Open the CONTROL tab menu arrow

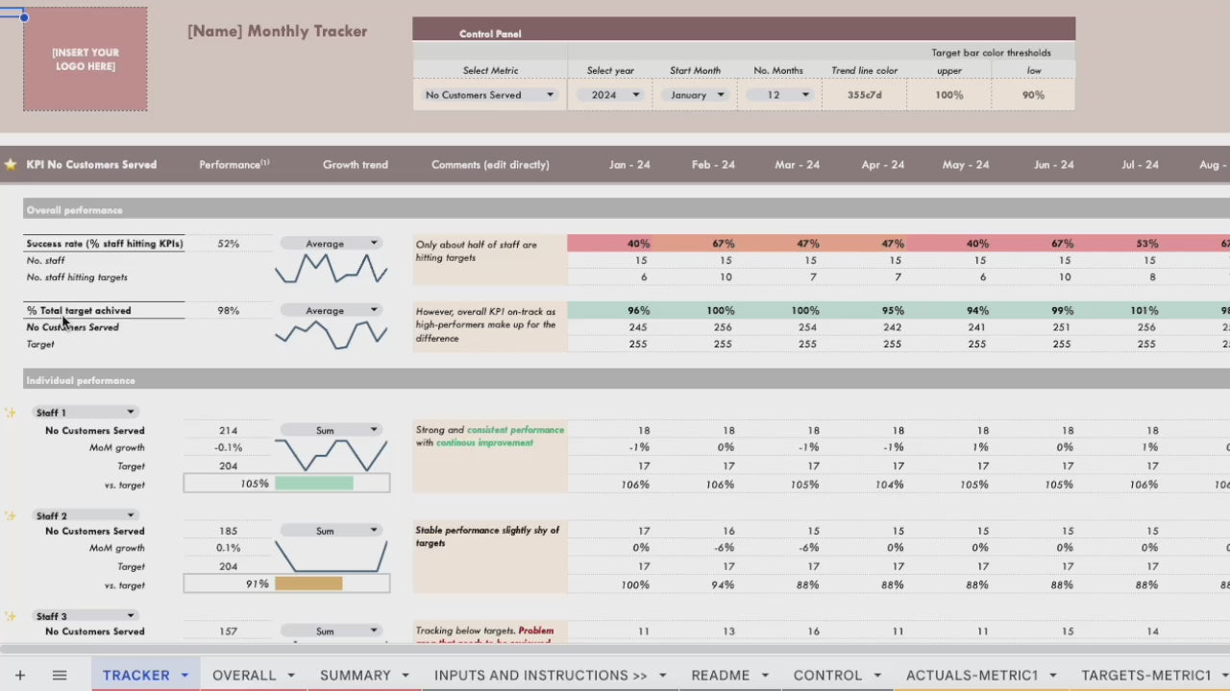tap(877, 676)
